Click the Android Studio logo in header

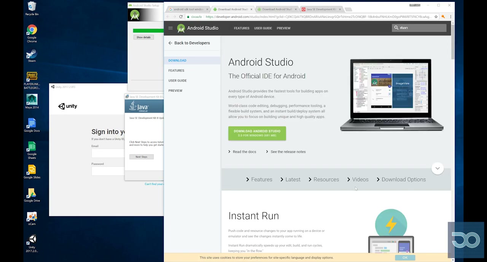pos(181,28)
